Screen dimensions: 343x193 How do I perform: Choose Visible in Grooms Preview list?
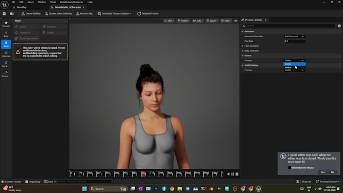click(x=295, y=64)
